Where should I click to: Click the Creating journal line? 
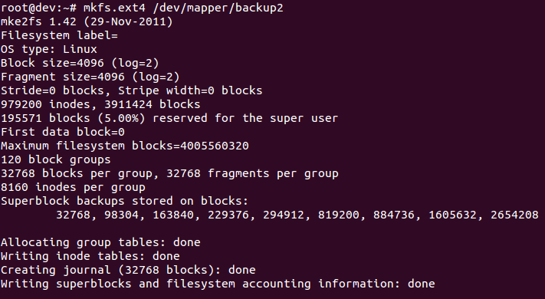128,270
